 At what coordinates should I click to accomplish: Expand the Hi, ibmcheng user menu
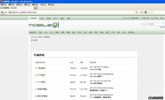coord(131,18)
